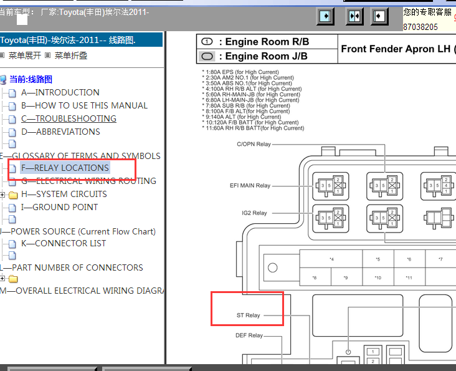
Task: Click page icon beside K—CONNECTOR LIST
Action: (12, 244)
